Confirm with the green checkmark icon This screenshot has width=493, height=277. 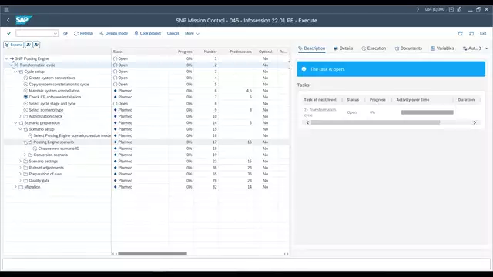[x=8, y=33]
